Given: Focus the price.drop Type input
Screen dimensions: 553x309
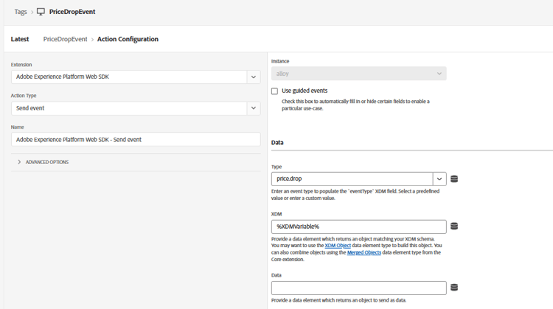Looking at the screenshot, I should pos(352,179).
